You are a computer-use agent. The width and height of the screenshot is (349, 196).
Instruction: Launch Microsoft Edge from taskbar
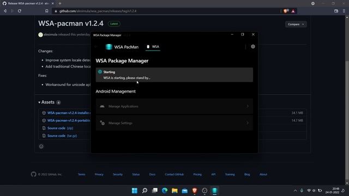(165, 191)
